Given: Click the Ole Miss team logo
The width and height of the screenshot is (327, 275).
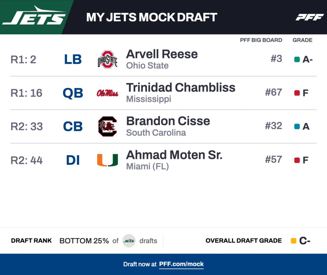Looking at the screenshot, I should pos(107,93).
